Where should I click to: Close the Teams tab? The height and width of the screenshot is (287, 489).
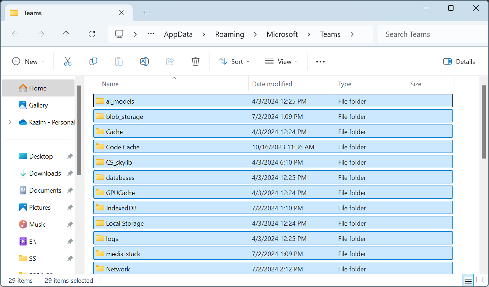(121, 13)
